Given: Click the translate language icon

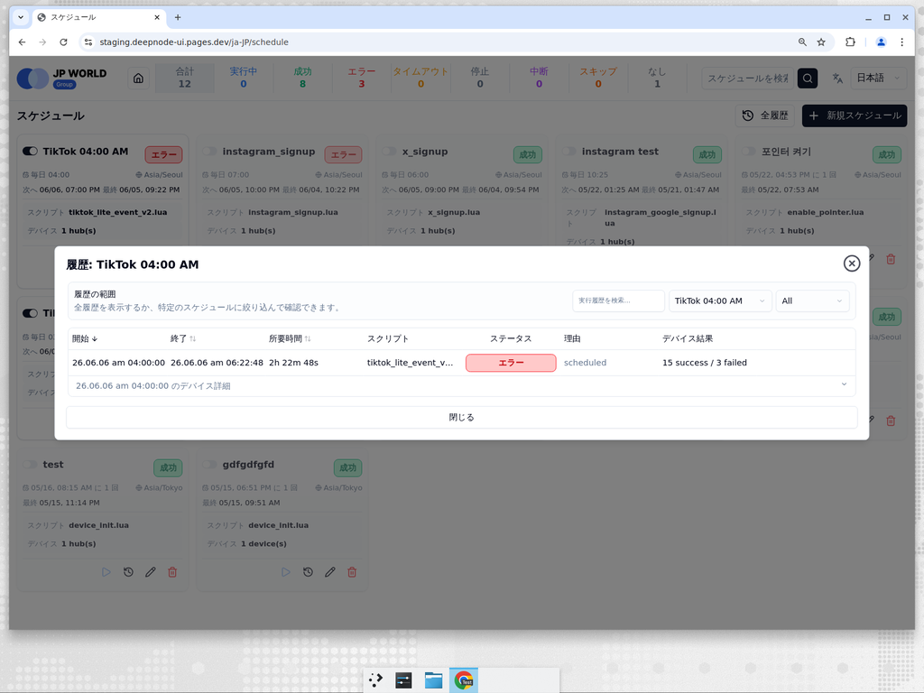Looking at the screenshot, I should pyautogui.click(x=837, y=78).
